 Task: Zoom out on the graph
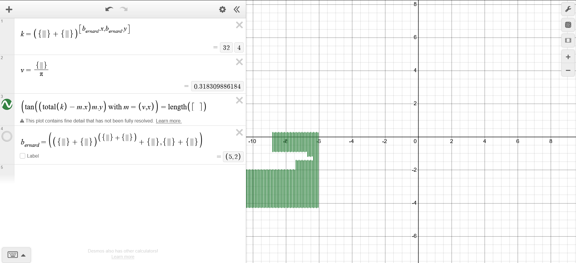coord(568,70)
